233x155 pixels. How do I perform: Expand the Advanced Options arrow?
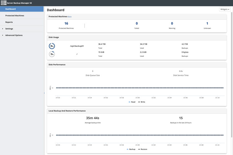click(2, 35)
